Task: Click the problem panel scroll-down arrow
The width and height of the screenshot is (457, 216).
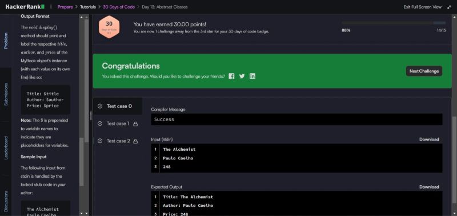Action: click(x=82, y=213)
